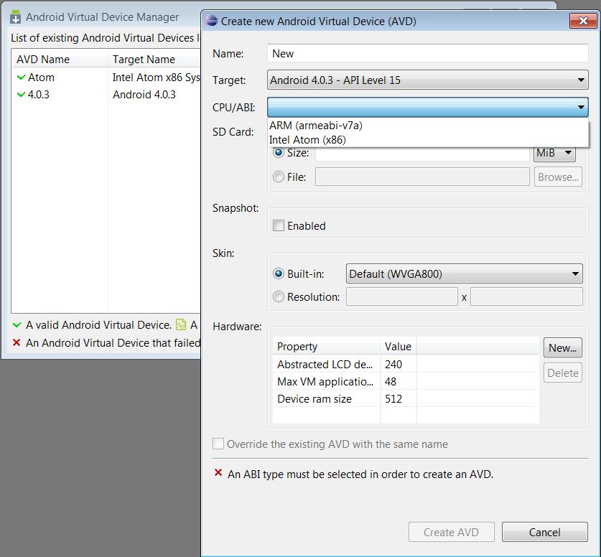The width and height of the screenshot is (601, 557).
Task: Click the Eclipse icon in the AVD dialog title
Action: (212, 21)
